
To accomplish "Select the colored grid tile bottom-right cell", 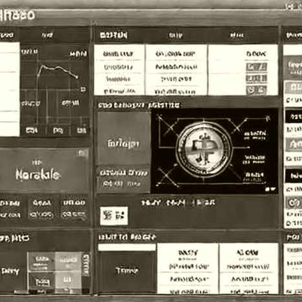I will [x=68, y=281].
